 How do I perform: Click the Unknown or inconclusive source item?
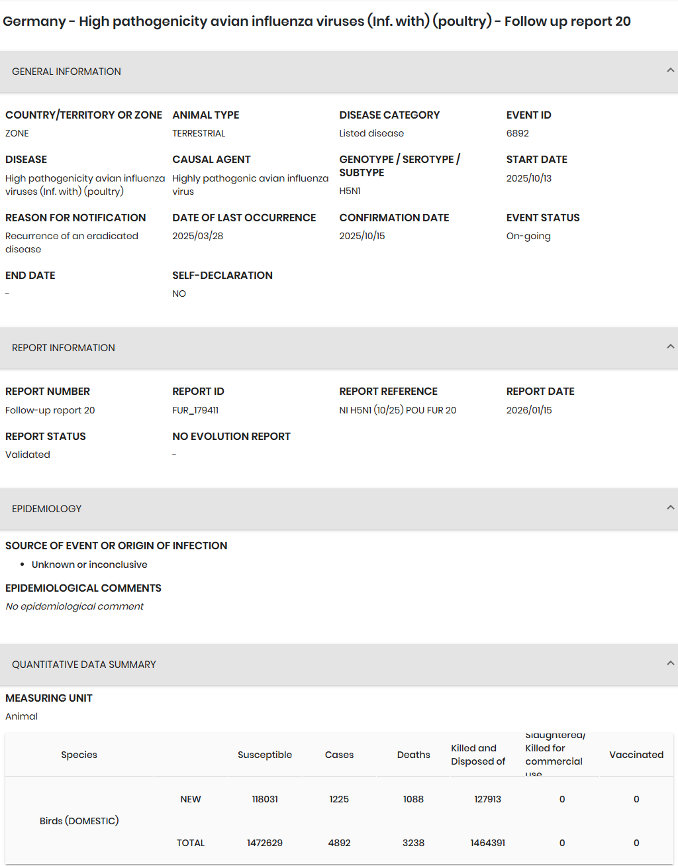pyautogui.click(x=89, y=565)
